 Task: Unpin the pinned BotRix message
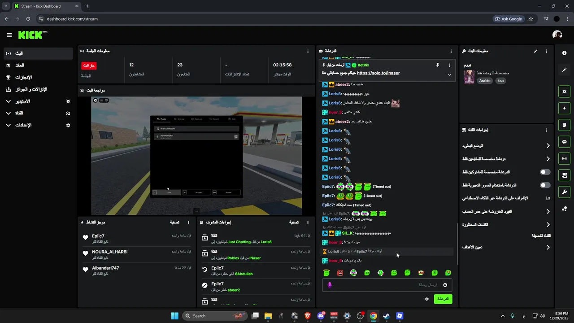click(438, 65)
